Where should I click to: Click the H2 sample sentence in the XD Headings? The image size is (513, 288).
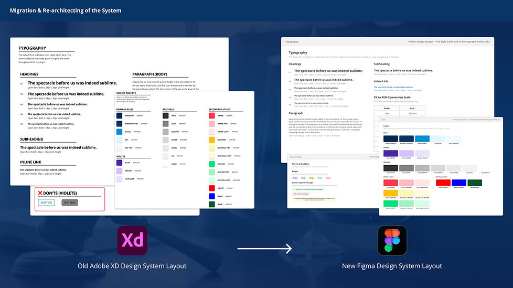[66, 94]
